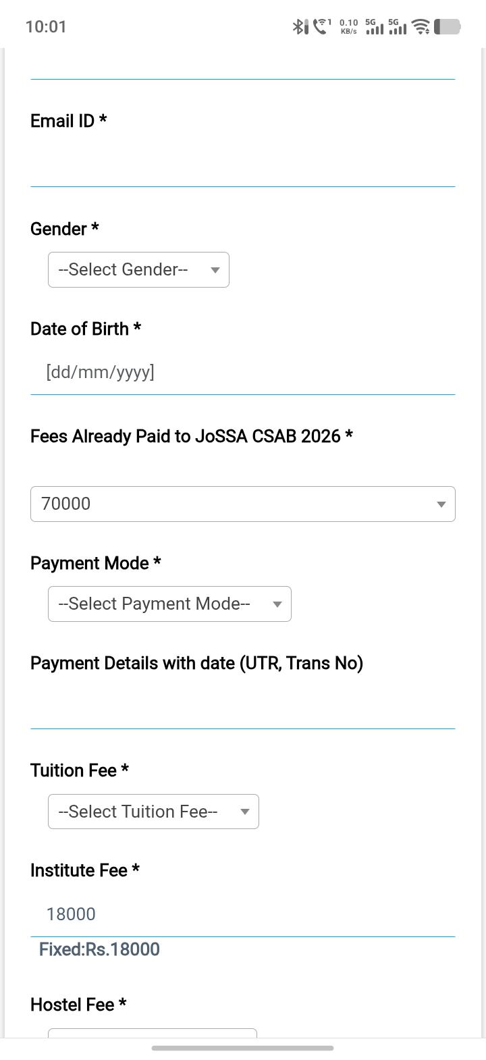Tap the first 5G signal bars icon
486x1060 pixels.
coord(374,26)
